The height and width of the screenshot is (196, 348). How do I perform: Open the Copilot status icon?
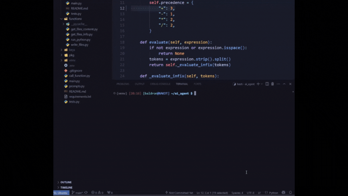284,193
